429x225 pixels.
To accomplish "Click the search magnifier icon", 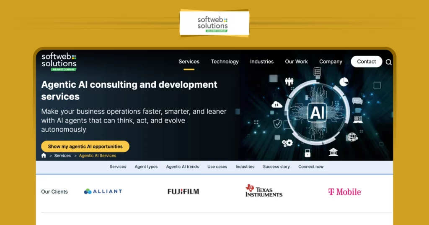I will [x=388, y=62].
